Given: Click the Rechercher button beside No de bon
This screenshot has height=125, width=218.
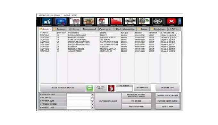Looking at the screenshot, I should 142,88.
